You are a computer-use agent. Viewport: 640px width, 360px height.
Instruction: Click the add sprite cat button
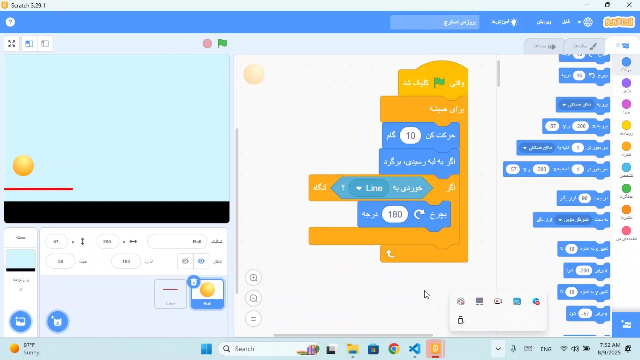58,322
